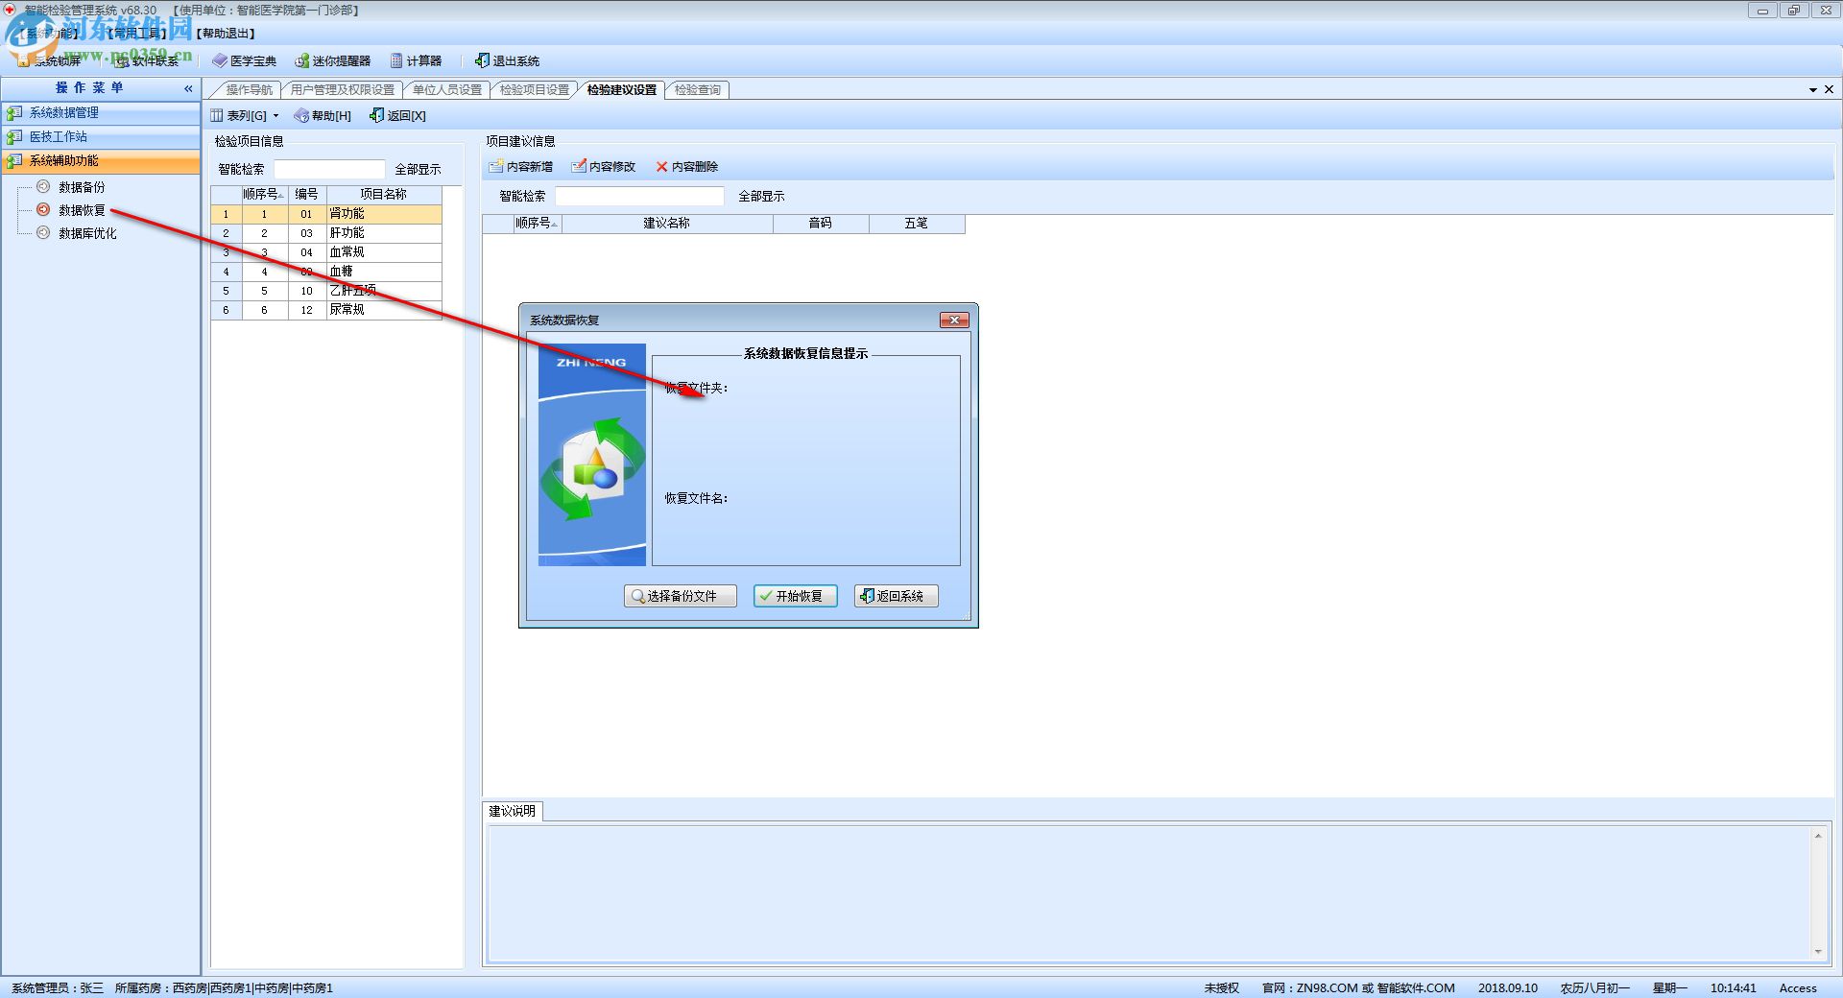Click the 官网 ZN98.COM status bar text

1358,987
